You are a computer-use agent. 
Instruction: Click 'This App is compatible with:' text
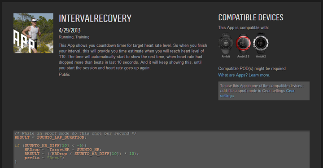[244, 28]
